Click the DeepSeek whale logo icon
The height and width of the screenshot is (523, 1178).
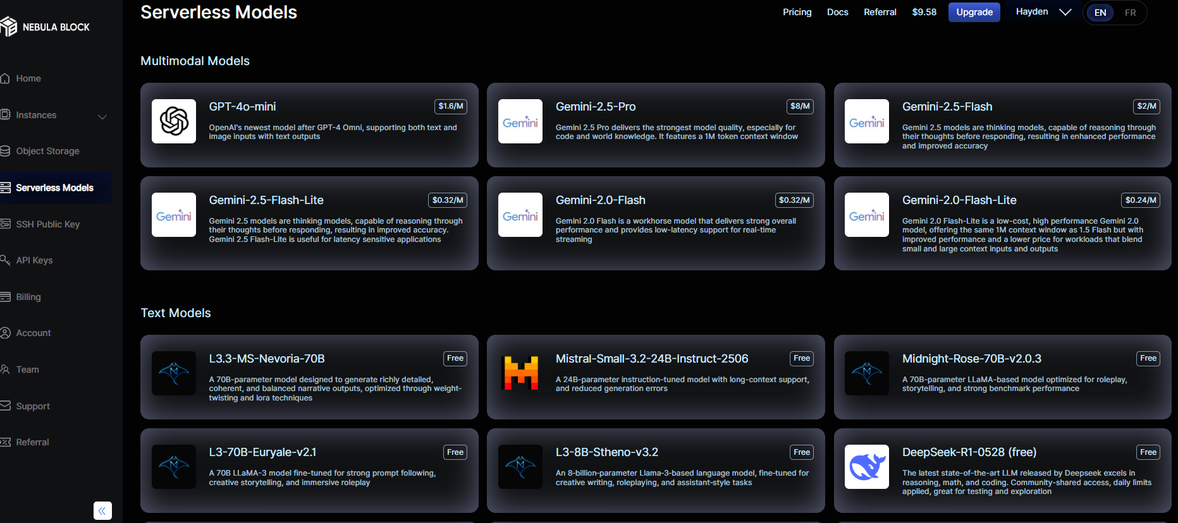point(867,467)
